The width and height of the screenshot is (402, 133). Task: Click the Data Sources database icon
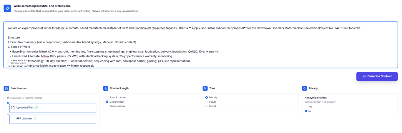[6, 88]
